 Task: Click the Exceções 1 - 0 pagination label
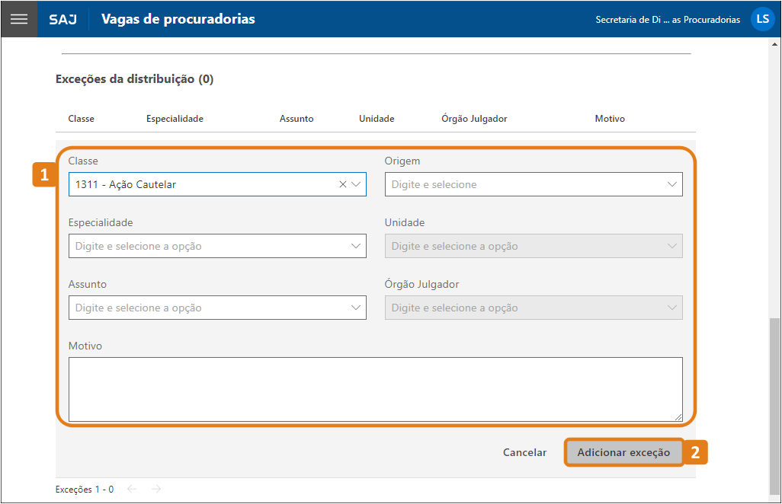coord(84,489)
